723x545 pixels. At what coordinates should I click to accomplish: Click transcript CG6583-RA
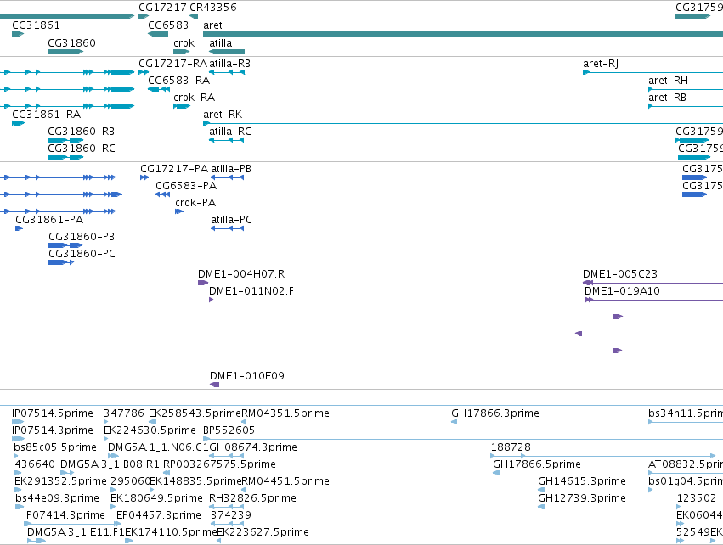[179, 81]
